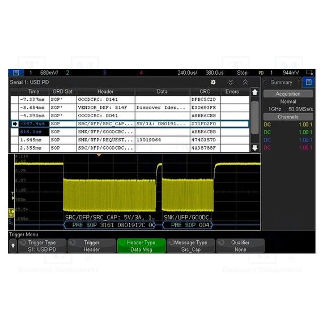The width and height of the screenshot is (323, 323).
Task: Click the Acquisition button in Summary
Action: coord(288,93)
